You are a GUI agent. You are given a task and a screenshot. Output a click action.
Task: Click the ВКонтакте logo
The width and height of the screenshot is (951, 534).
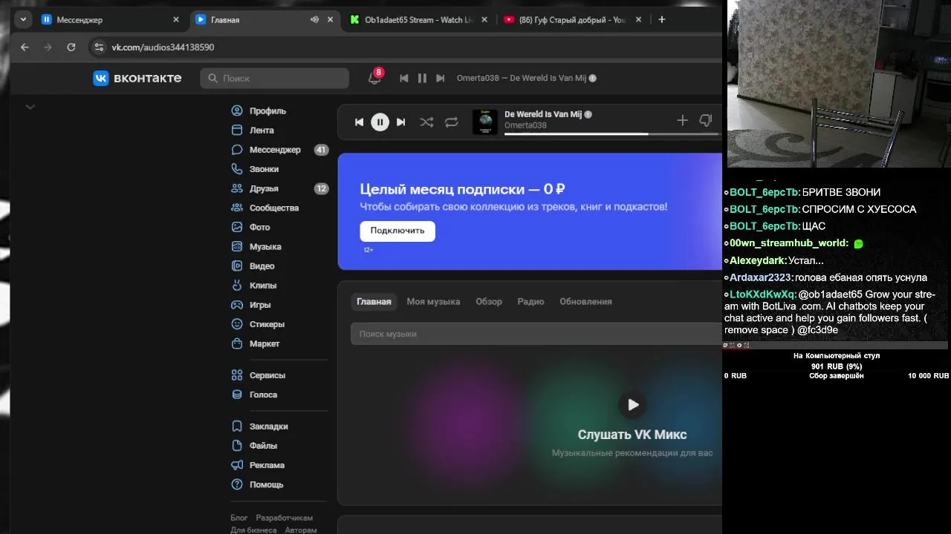pyautogui.click(x=137, y=78)
